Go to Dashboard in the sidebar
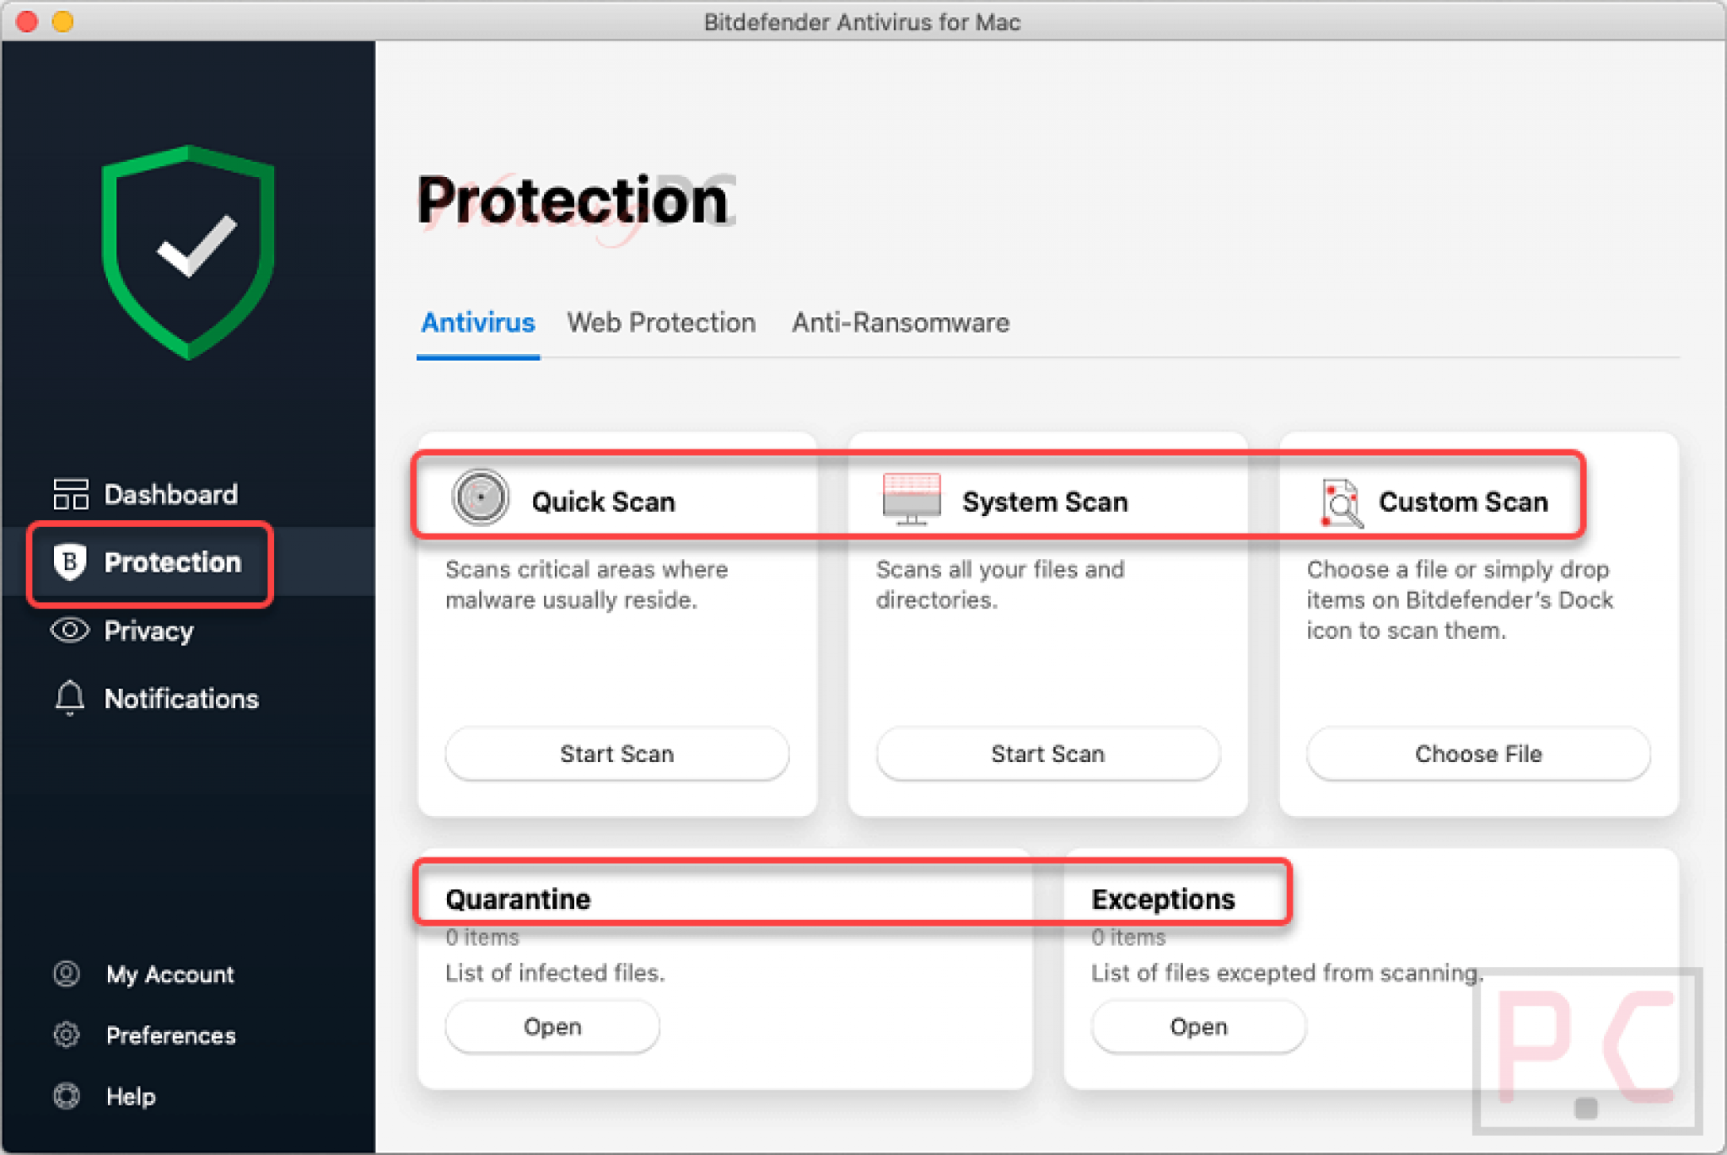This screenshot has height=1155, width=1727. [x=170, y=494]
